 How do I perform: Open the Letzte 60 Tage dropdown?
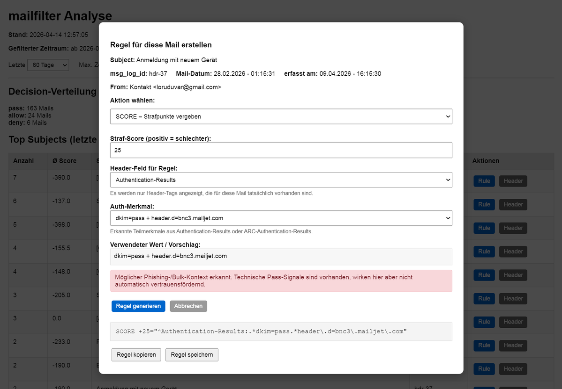pos(48,65)
